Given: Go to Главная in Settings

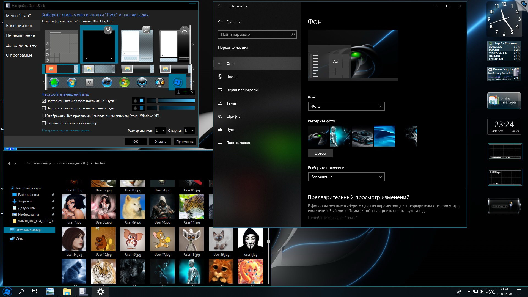Looking at the screenshot, I should click(257, 22).
